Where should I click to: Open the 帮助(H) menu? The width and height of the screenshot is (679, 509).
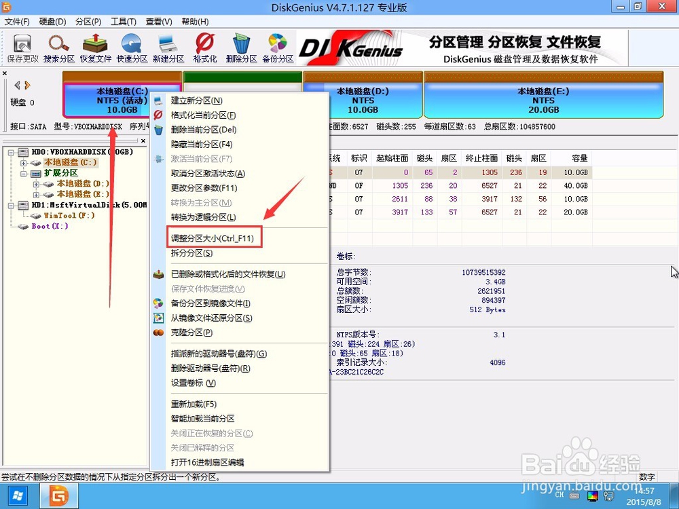[195, 22]
